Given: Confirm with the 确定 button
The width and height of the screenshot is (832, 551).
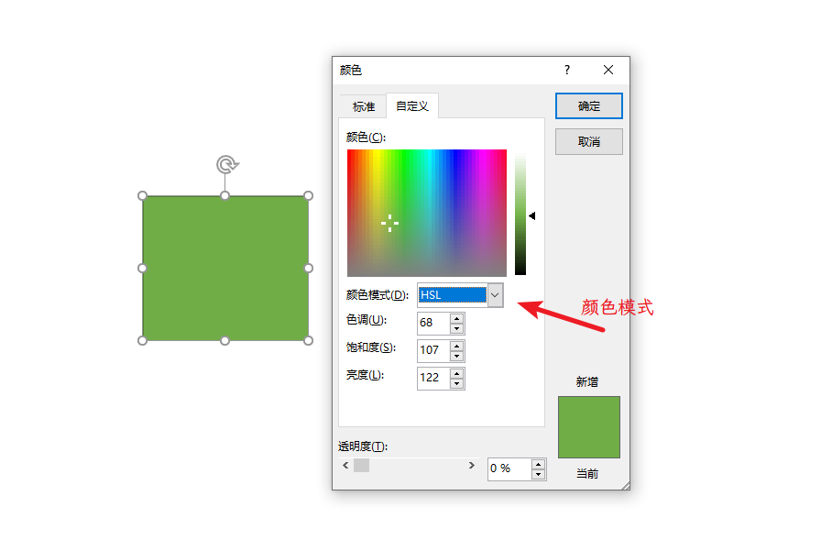Looking at the screenshot, I should coord(589,106).
